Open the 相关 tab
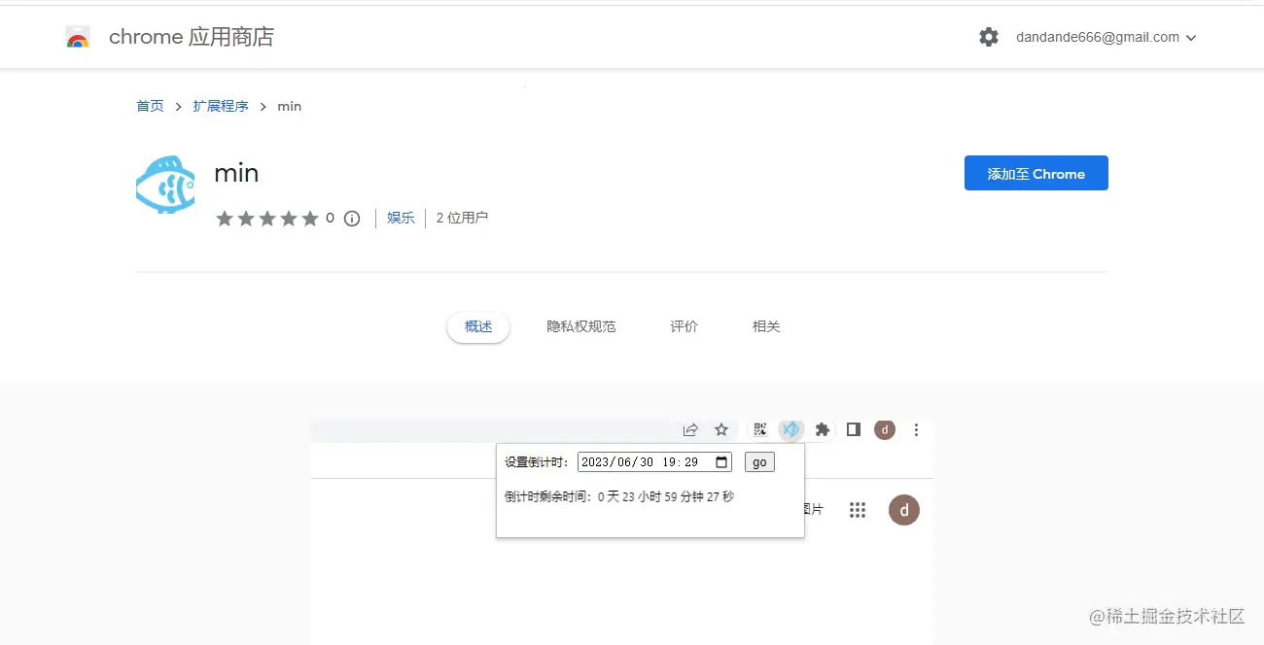This screenshot has height=645, width=1264. tap(766, 326)
